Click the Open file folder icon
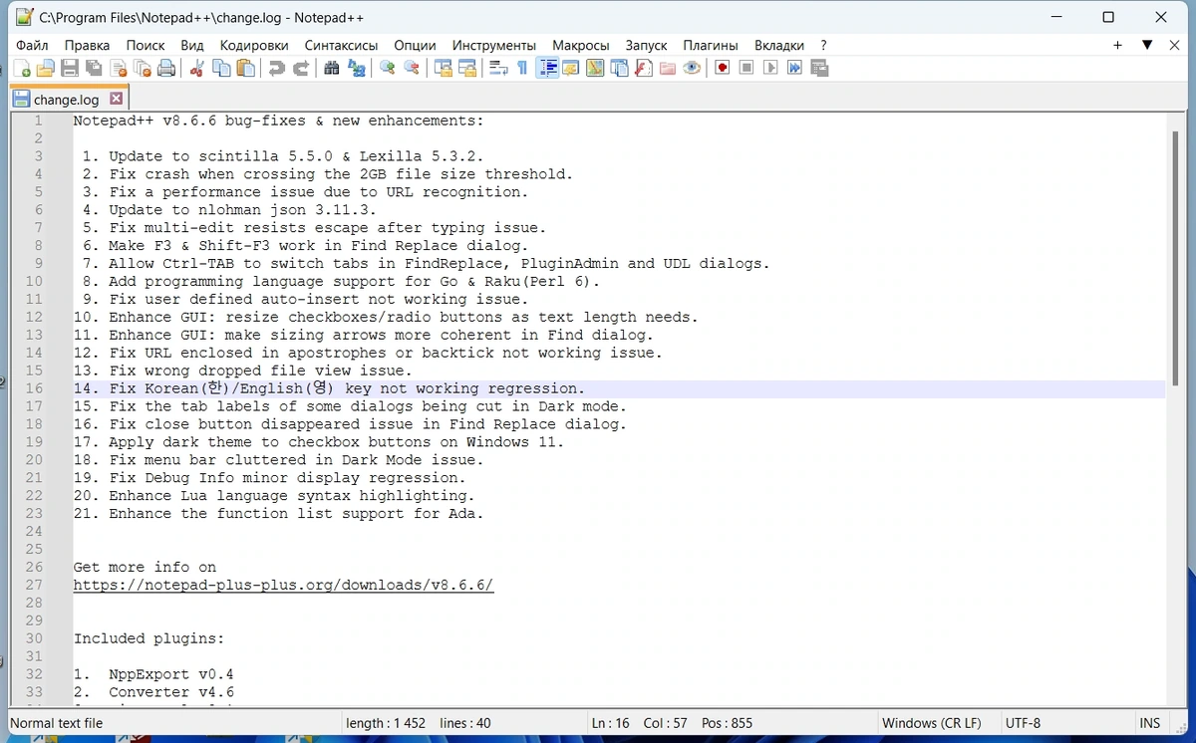 click(x=46, y=68)
